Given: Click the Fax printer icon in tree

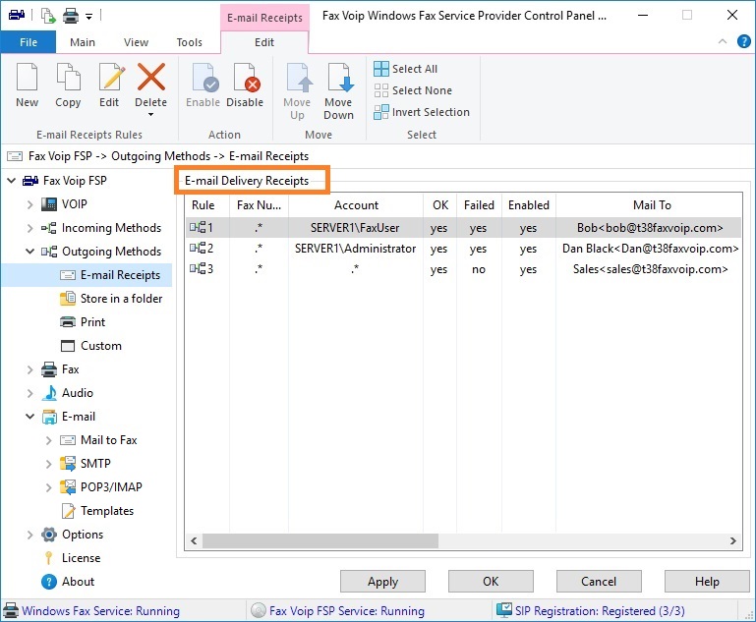Looking at the screenshot, I should coord(49,369).
